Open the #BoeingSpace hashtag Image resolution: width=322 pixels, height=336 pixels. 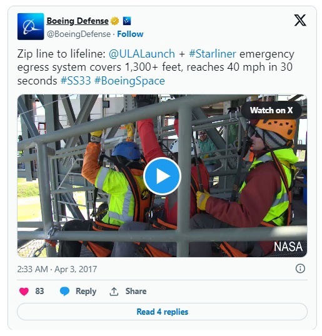[x=129, y=81]
